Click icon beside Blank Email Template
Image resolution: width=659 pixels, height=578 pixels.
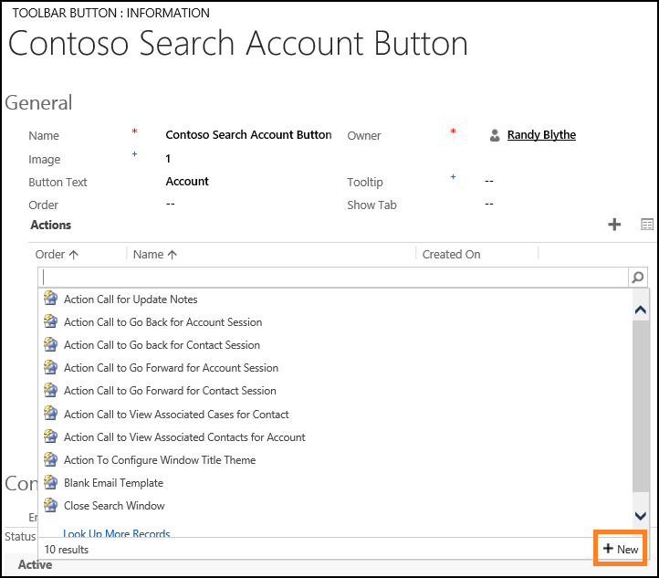[51, 483]
